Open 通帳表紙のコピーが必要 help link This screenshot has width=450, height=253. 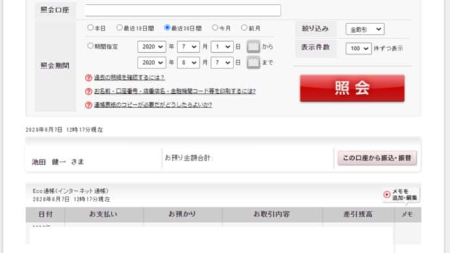[x=153, y=105]
